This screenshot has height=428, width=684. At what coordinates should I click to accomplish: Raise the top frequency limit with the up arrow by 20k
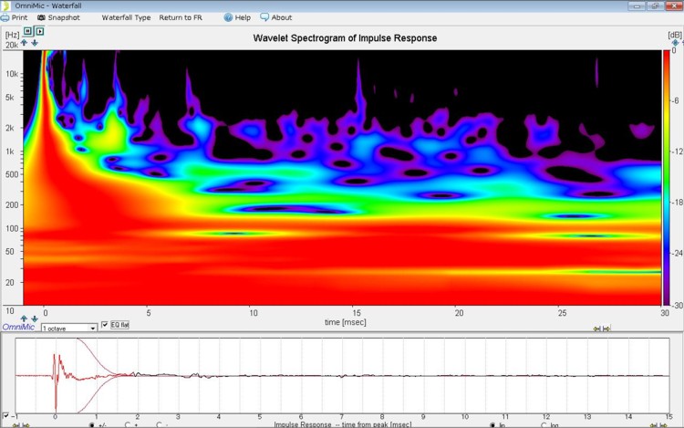pos(24,43)
